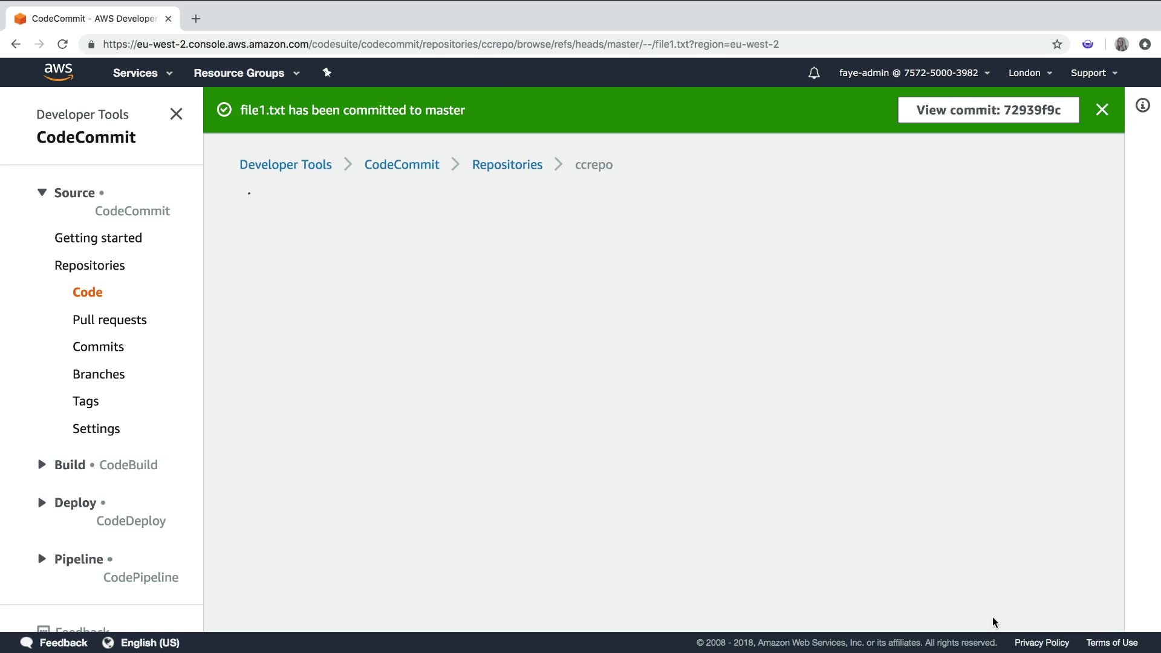Image resolution: width=1161 pixels, height=653 pixels.
Task: Close the Developer Tools side panel
Action: (x=176, y=114)
